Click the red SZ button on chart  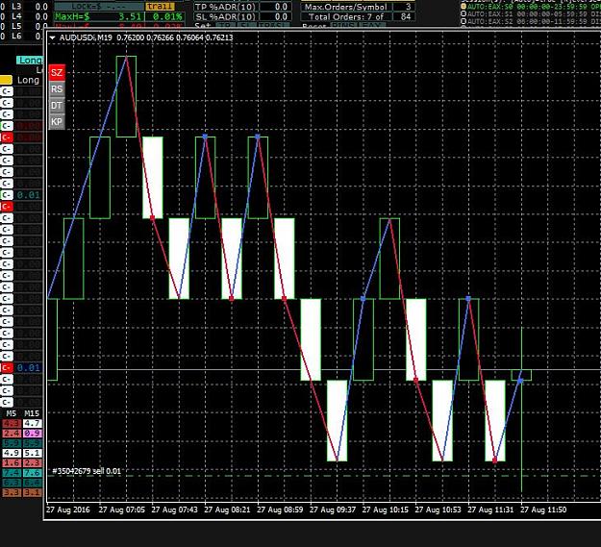tap(57, 72)
